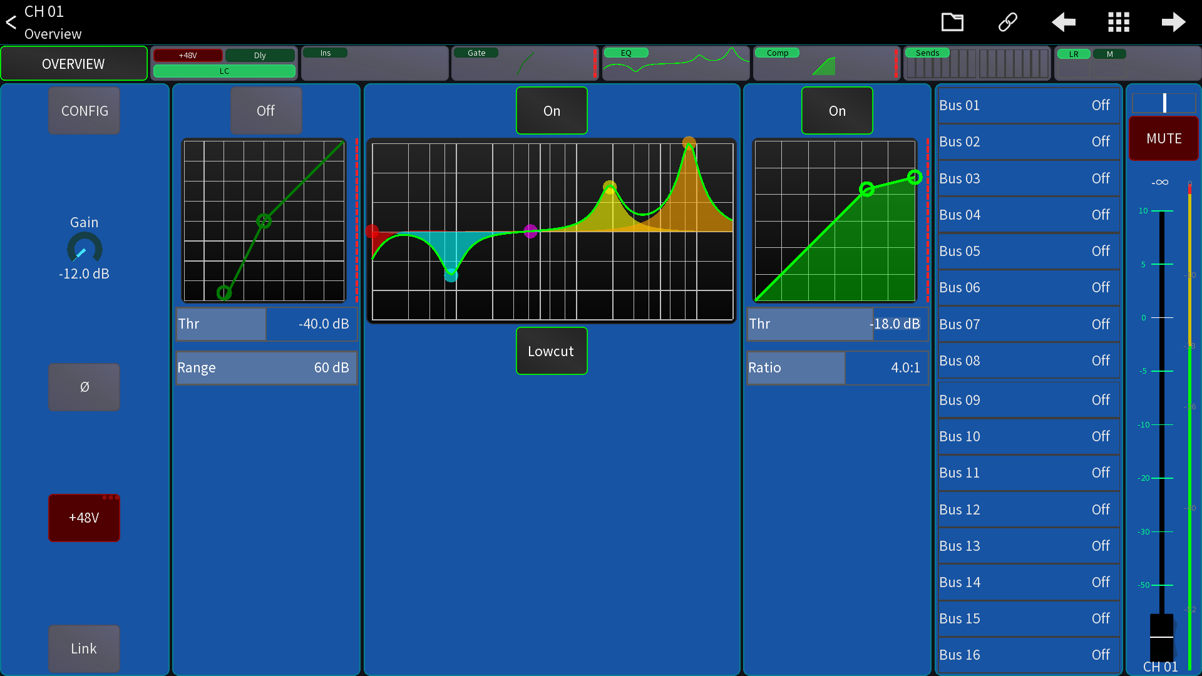Click the chain link icon
The image size is (1202, 676).
pyautogui.click(x=1007, y=23)
